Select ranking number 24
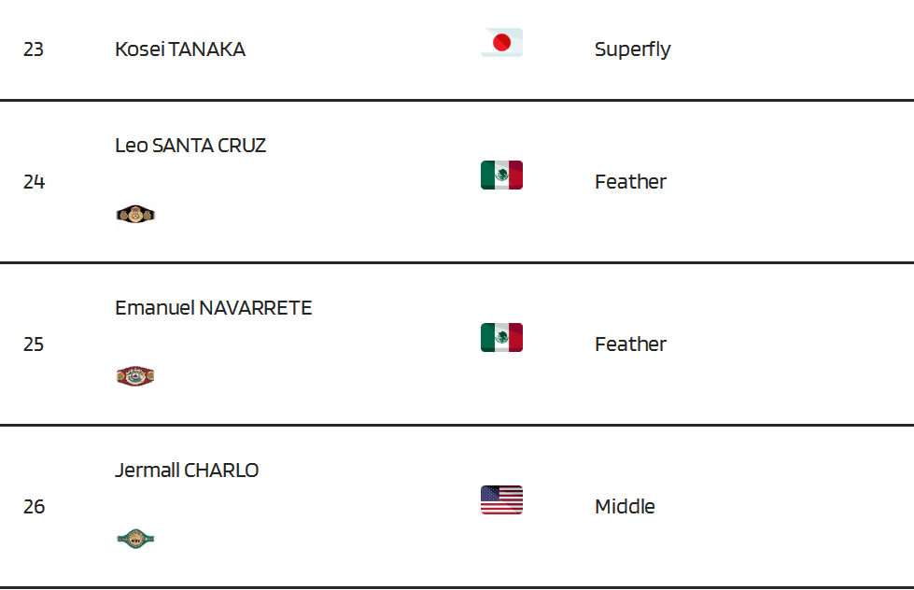 [x=34, y=182]
